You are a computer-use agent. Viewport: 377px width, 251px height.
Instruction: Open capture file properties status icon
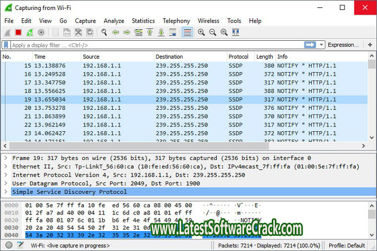coord(20,245)
